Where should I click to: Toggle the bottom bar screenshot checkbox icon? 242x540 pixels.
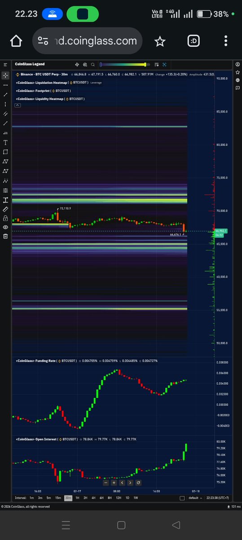tap(182, 498)
